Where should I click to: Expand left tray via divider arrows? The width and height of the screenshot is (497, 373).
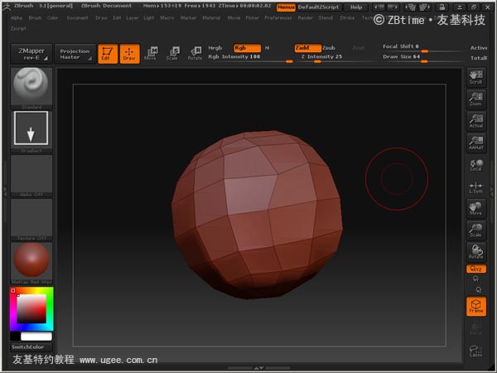coord(5,191)
